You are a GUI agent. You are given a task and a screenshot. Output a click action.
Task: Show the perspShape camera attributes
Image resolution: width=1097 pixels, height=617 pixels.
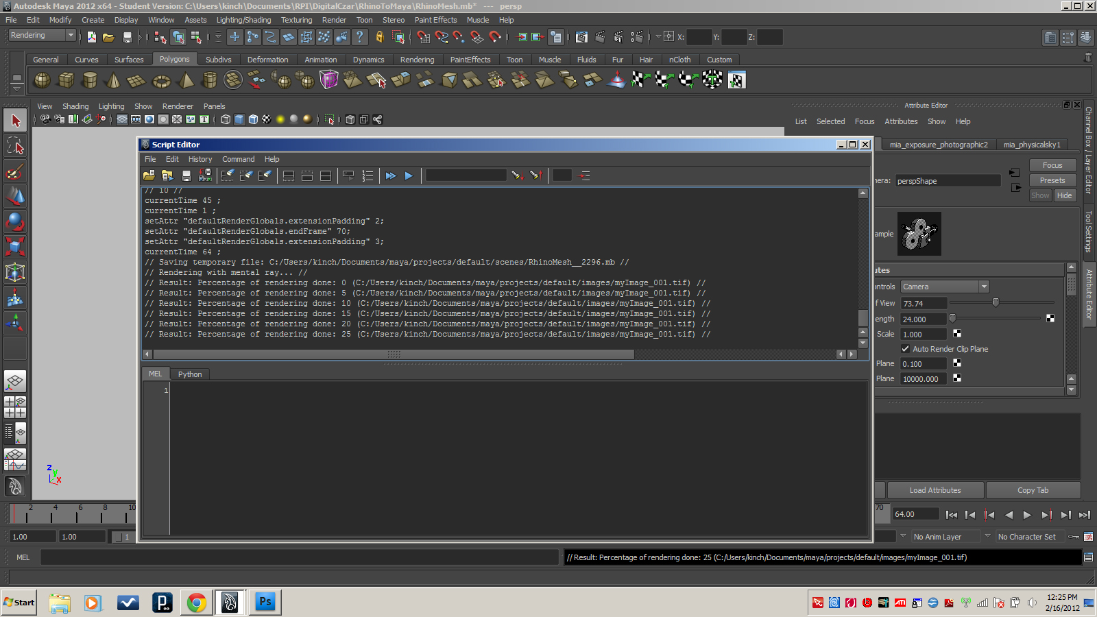[948, 180]
